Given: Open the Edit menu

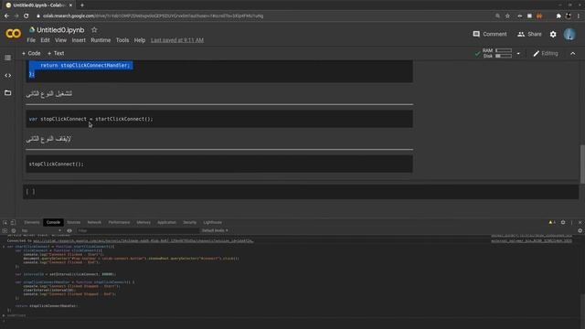Looking at the screenshot, I should [x=45, y=40].
